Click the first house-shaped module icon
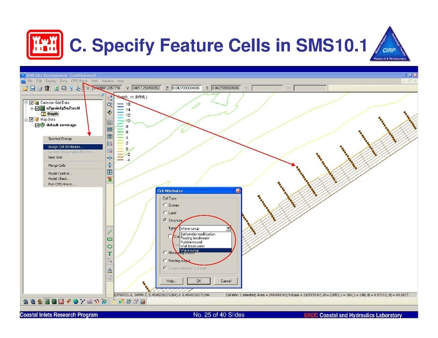The width and height of the screenshot is (438, 338). (x=26, y=301)
